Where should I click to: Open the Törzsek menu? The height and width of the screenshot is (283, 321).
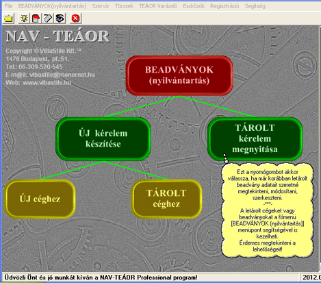(x=124, y=6)
